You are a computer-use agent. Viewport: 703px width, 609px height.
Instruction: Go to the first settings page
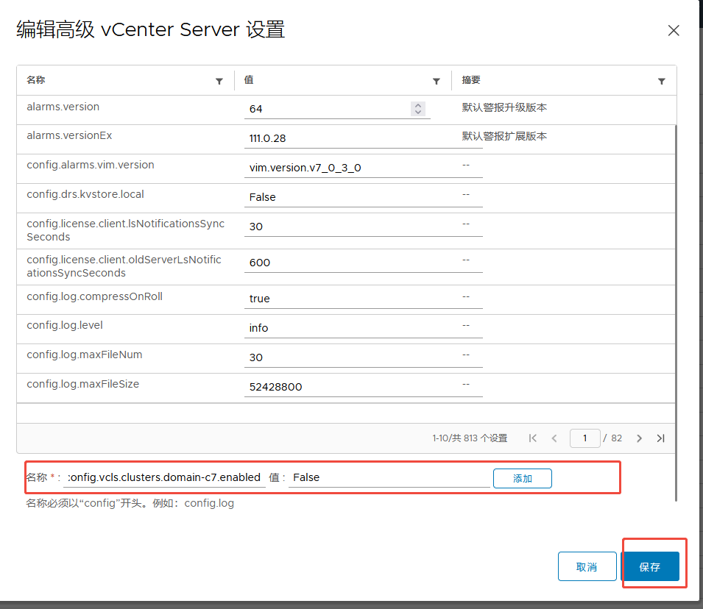pyautogui.click(x=533, y=438)
